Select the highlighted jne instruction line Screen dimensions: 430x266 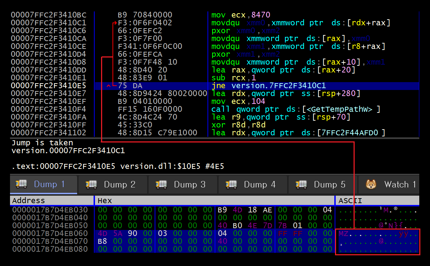[x=250, y=86]
